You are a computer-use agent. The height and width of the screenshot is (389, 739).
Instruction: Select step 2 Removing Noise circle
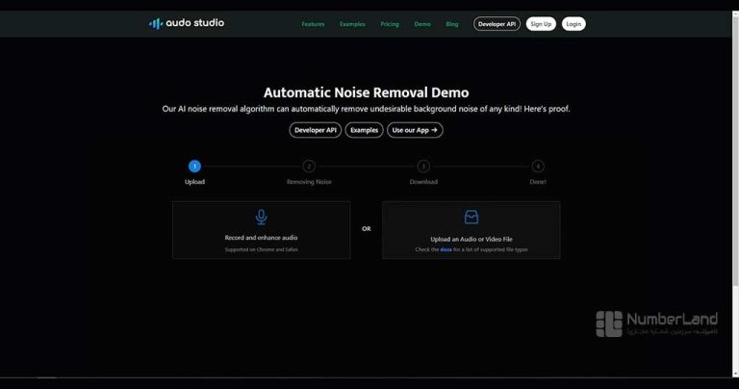309,166
